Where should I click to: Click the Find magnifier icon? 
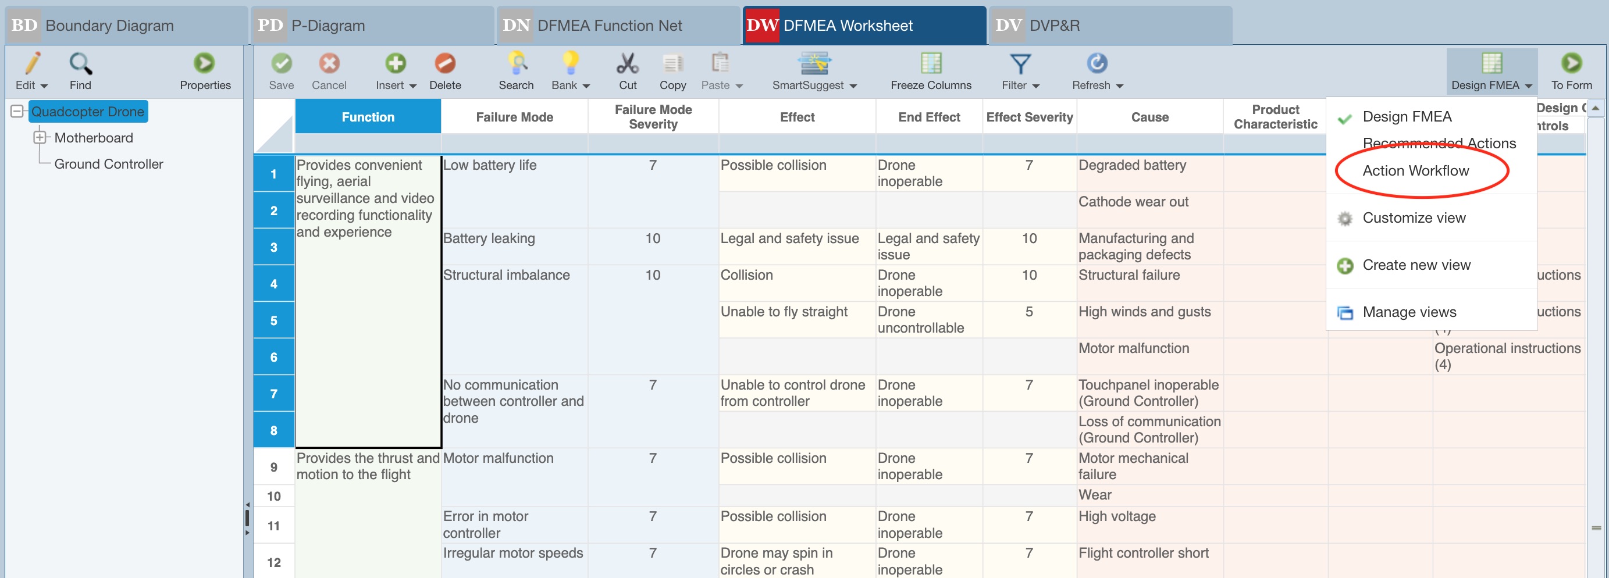click(81, 63)
